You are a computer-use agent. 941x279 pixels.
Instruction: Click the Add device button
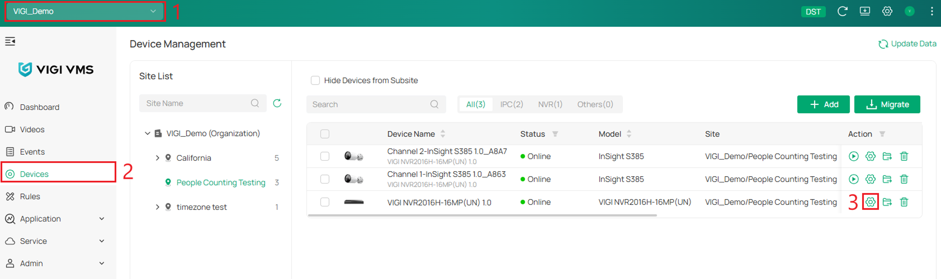pyautogui.click(x=823, y=104)
